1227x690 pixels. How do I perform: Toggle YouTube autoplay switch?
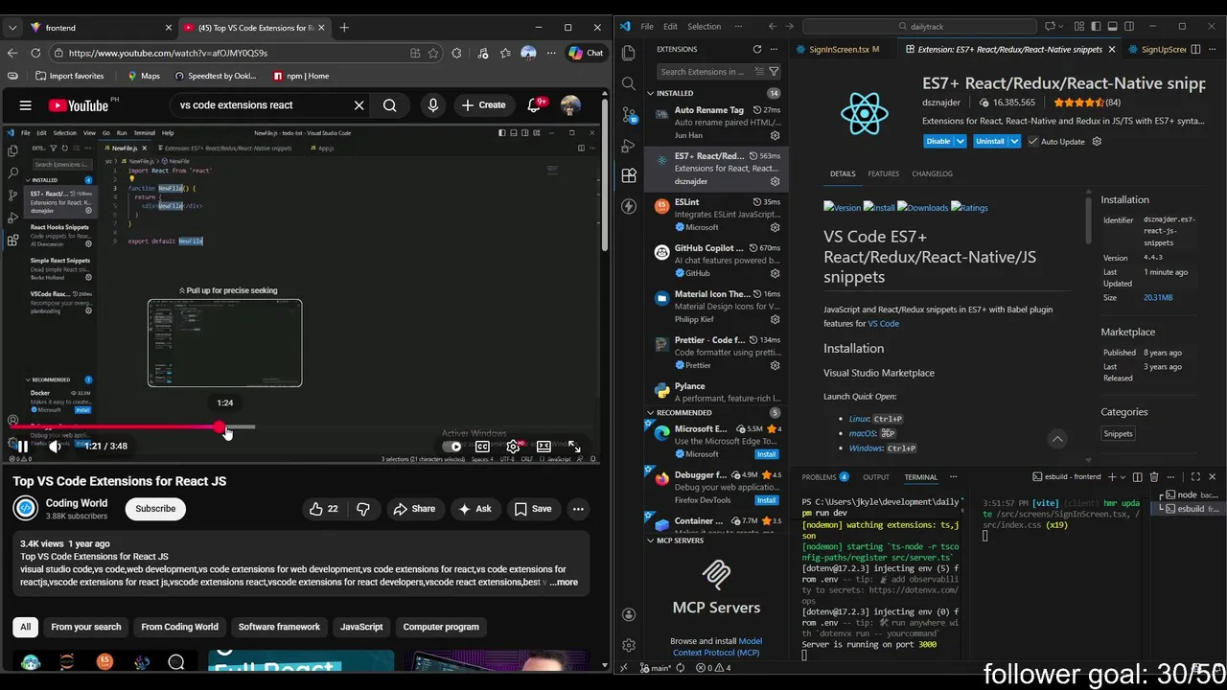click(x=452, y=446)
